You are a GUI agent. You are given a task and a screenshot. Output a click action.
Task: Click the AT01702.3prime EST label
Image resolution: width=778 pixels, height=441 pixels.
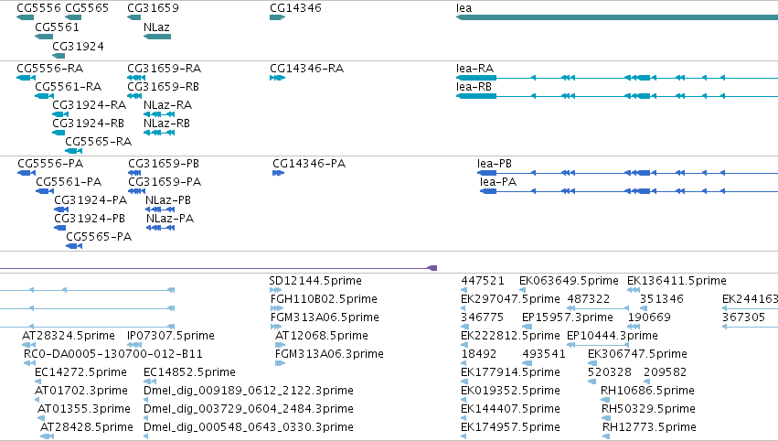point(81,391)
